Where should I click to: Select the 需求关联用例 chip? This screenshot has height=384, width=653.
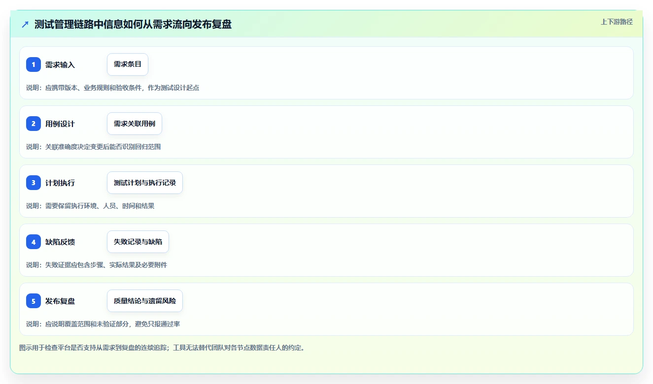(x=135, y=124)
